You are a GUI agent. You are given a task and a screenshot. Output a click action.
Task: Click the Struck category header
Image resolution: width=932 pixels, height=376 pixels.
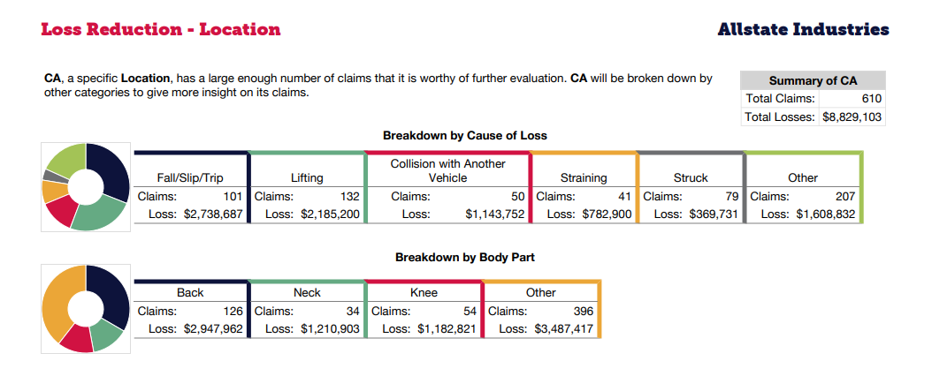[691, 177]
